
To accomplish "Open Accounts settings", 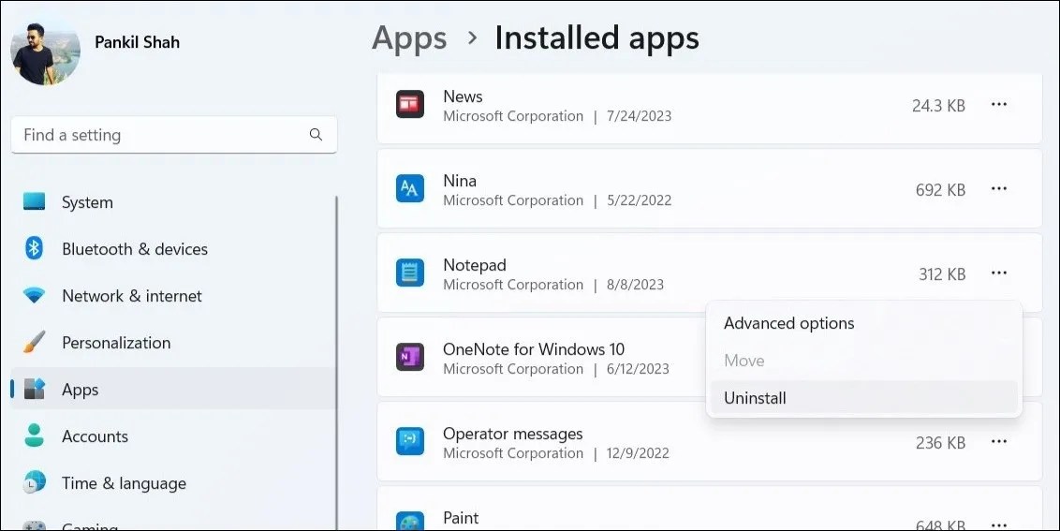I will click(x=173, y=435).
